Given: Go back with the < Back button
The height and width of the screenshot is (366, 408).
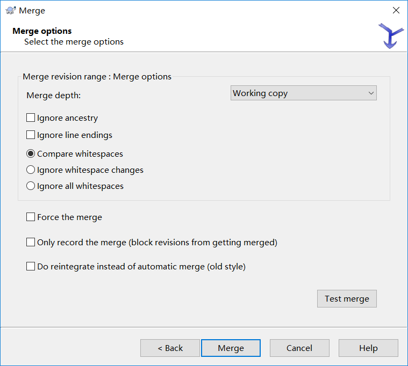Looking at the screenshot, I should pyautogui.click(x=170, y=348).
